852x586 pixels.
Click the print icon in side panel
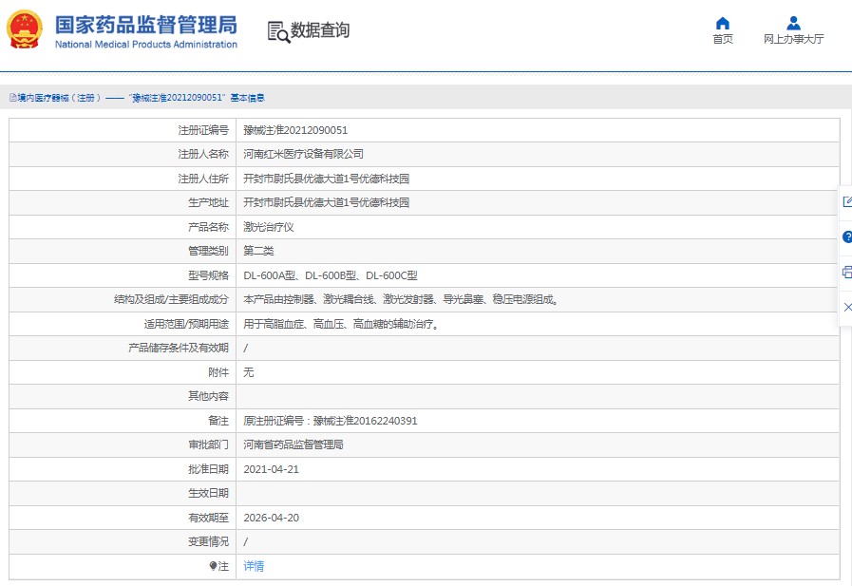tap(847, 272)
